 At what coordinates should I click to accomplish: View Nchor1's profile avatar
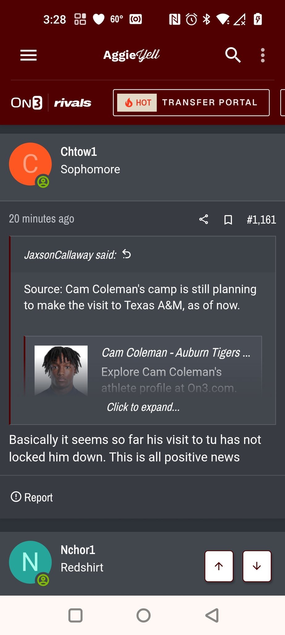[30, 562]
